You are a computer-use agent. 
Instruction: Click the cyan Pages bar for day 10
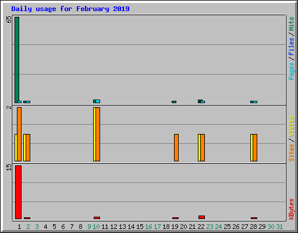click(x=98, y=101)
